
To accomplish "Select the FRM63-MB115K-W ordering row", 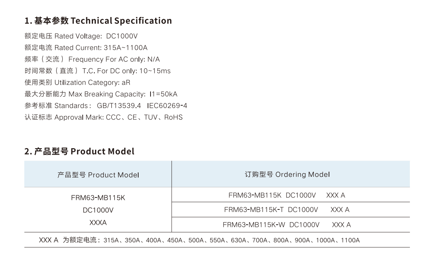I will [x=291, y=225].
